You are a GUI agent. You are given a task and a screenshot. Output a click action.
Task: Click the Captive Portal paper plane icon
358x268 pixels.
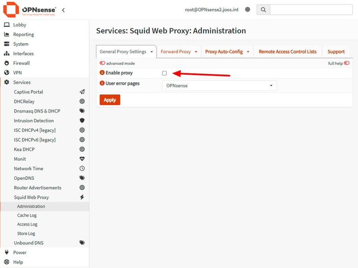[x=82, y=92]
